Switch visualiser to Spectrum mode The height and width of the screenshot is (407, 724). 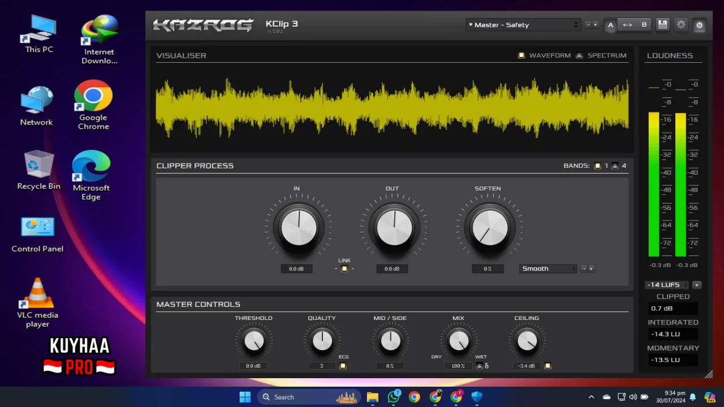click(579, 55)
